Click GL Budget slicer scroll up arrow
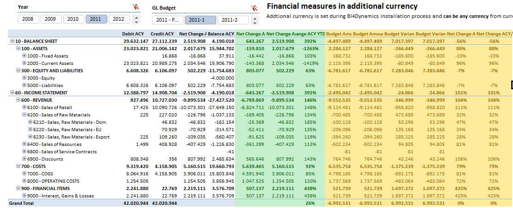The height and width of the screenshot is (208, 513). 255,18
